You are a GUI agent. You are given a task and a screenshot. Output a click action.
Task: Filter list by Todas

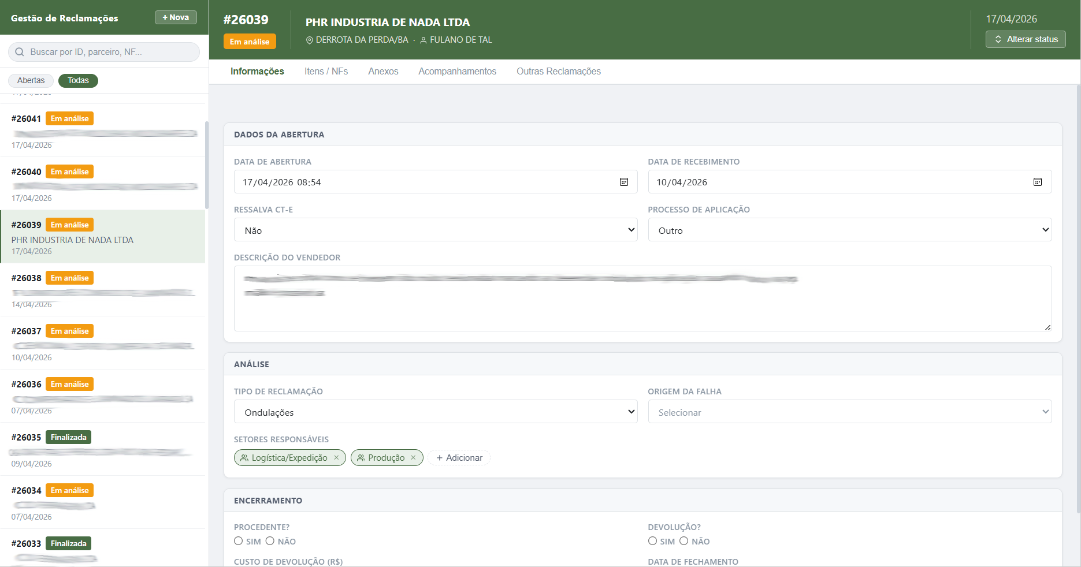tap(78, 80)
